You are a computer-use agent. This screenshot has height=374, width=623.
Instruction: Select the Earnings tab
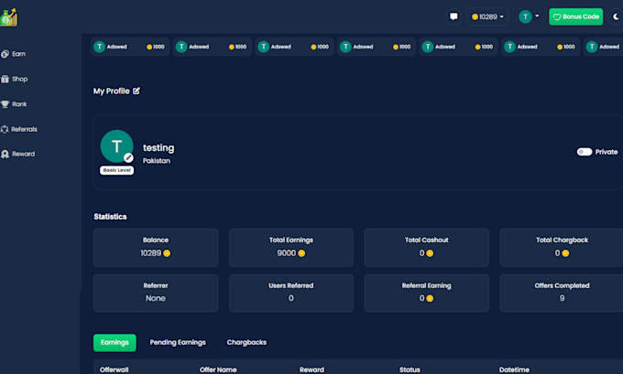pyautogui.click(x=115, y=343)
